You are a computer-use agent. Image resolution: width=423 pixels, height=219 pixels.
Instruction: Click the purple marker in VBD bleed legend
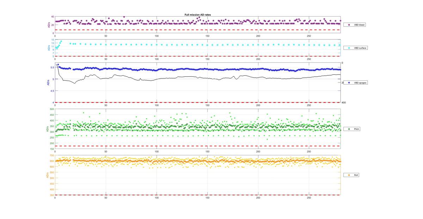[349, 25]
